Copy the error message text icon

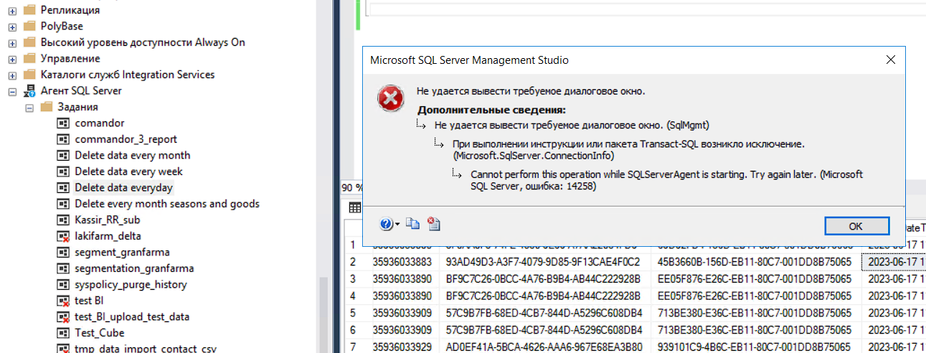pyautogui.click(x=412, y=225)
